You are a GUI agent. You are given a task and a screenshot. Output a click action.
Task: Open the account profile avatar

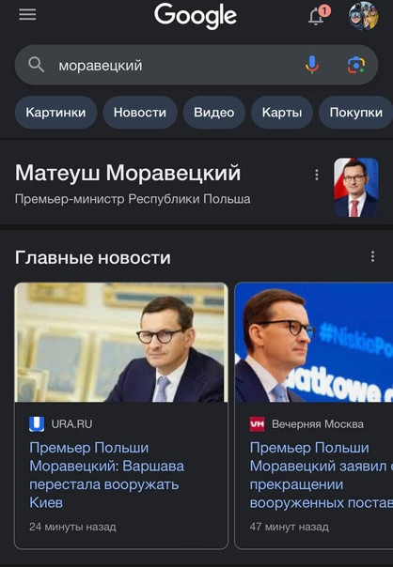click(x=364, y=16)
